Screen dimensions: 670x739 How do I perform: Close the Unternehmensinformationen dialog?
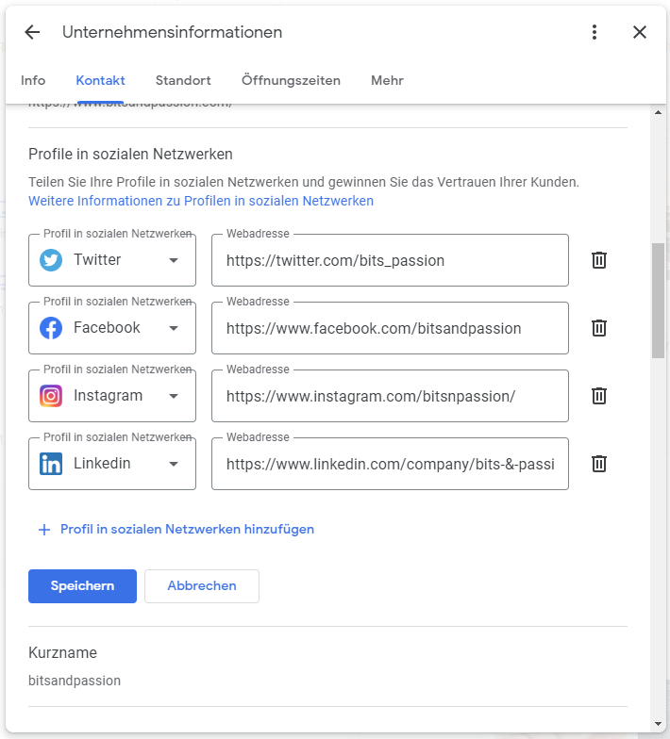(x=640, y=32)
